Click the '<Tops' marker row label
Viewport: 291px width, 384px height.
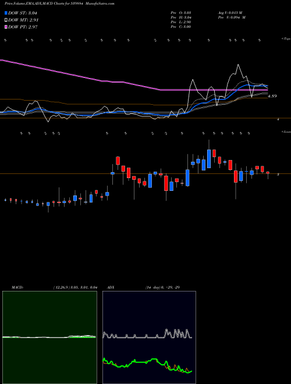pyautogui.click(x=286, y=39)
